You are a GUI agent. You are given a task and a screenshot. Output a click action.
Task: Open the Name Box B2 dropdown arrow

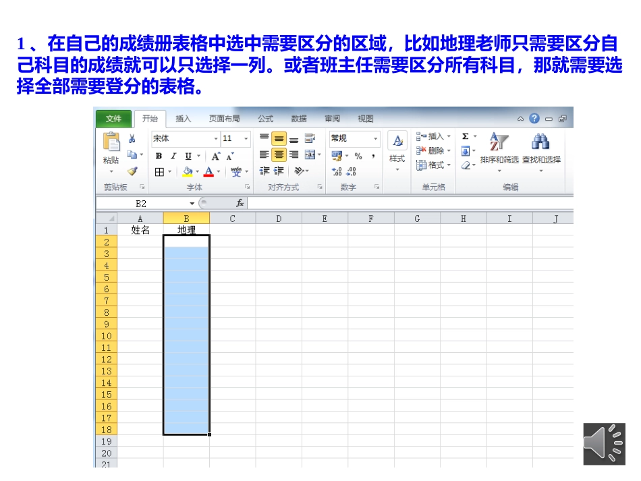pyautogui.click(x=192, y=204)
